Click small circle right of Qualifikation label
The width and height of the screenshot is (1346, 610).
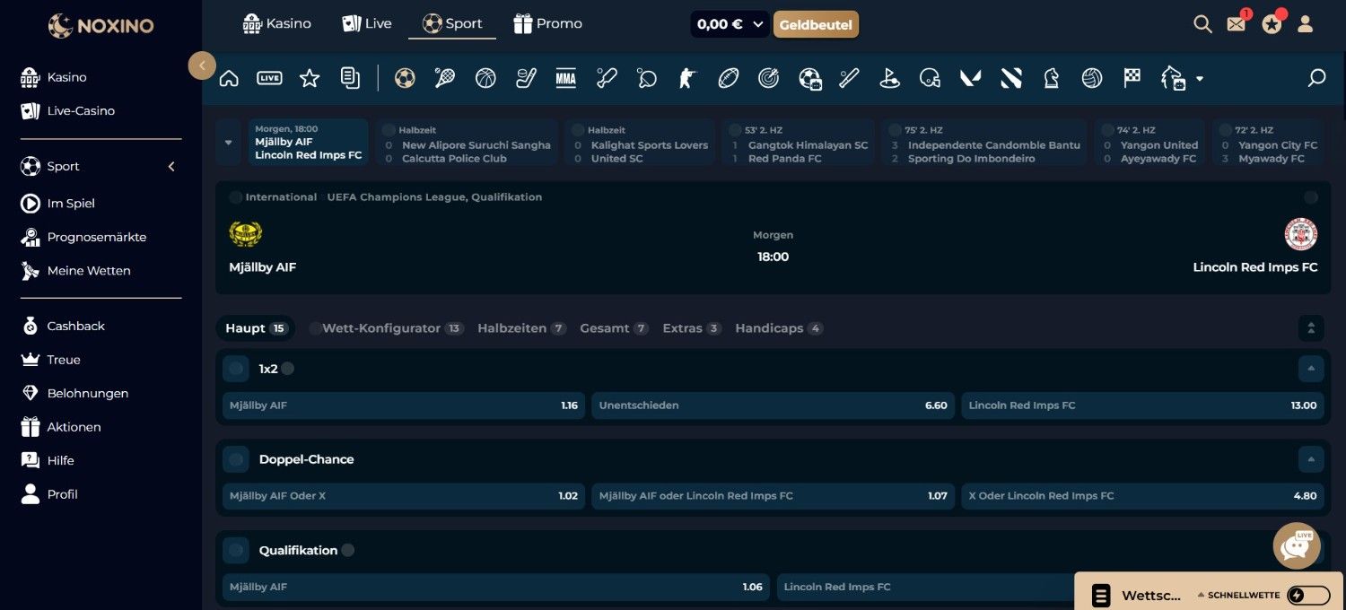pyautogui.click(x=348, y=550)
